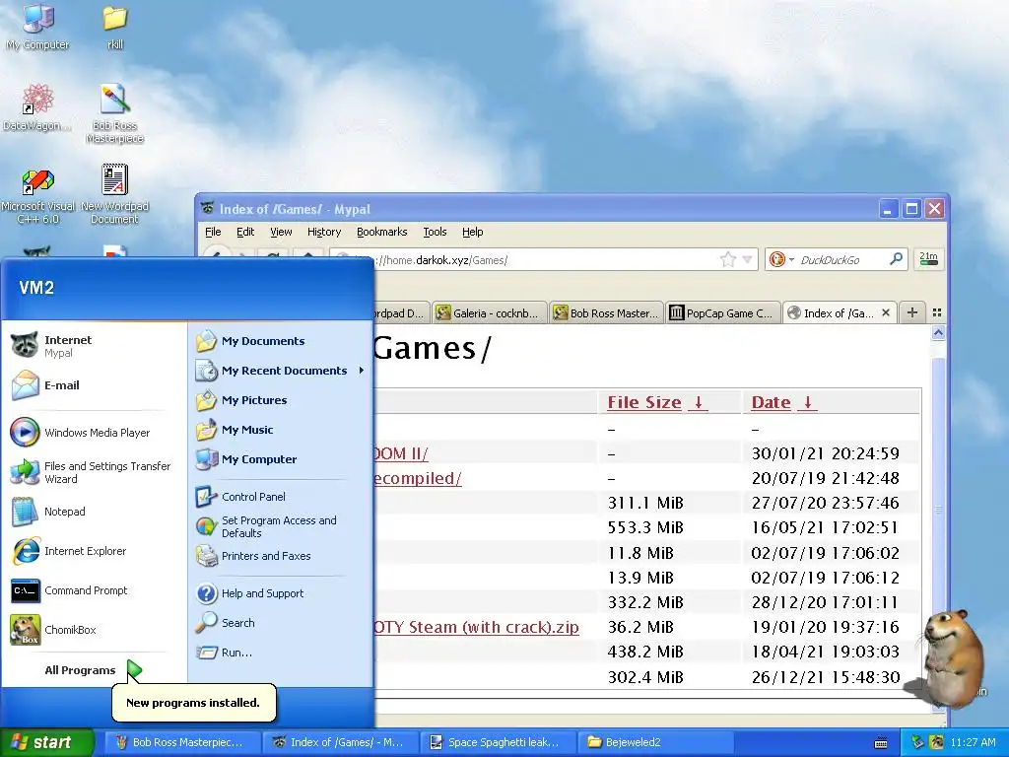Open the OTY Steam (with crack).zip link
The width and height of the screenshot is (1009, 757).
coord(476,627)
